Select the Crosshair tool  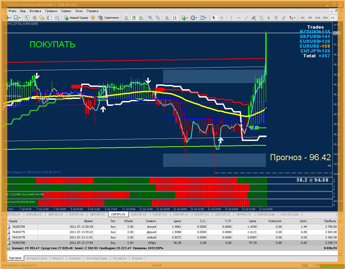point(221,18)
